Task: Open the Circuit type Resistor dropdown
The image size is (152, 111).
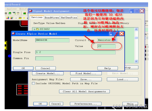Action: pyautogui.click(x=115, y=40)
